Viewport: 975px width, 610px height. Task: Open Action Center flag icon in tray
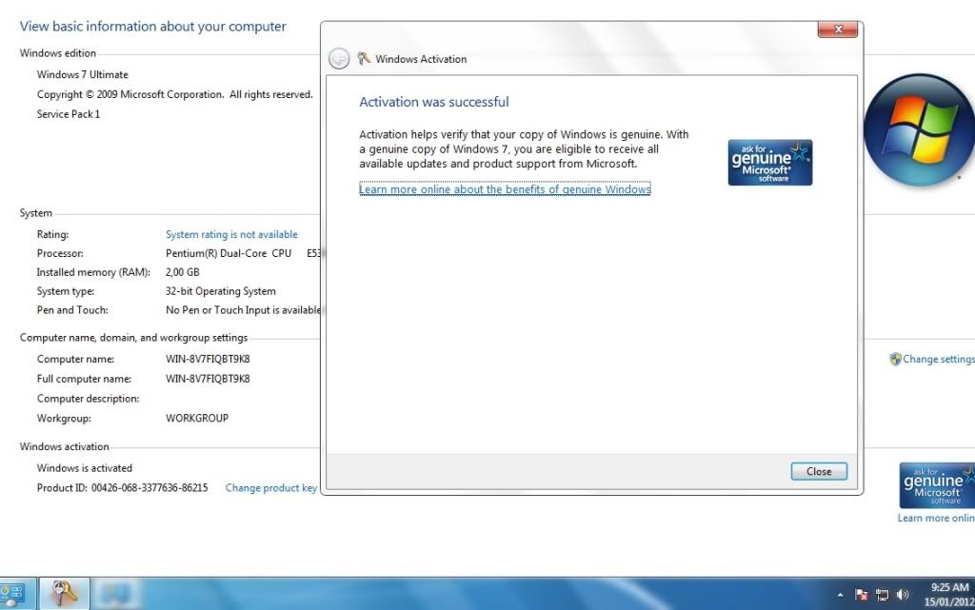click(861, 595)
